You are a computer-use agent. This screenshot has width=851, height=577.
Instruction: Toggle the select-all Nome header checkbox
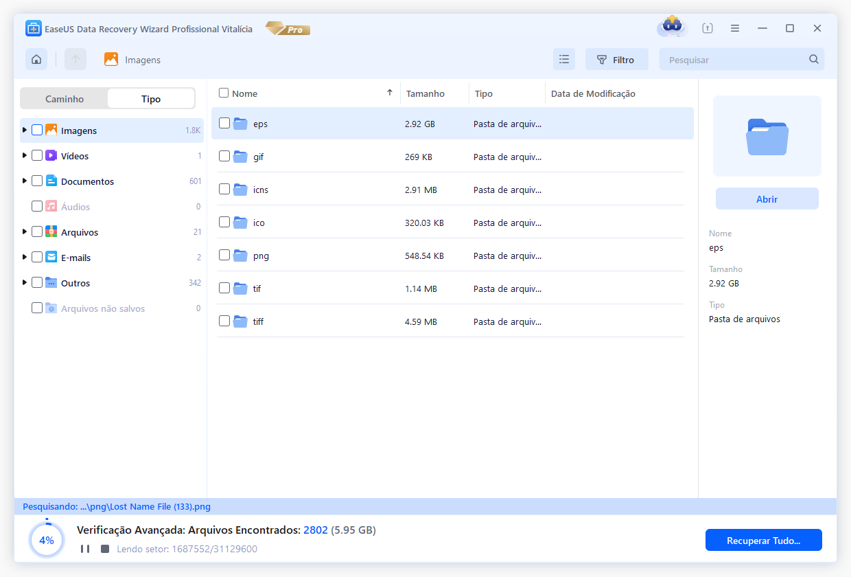[224, 93]
